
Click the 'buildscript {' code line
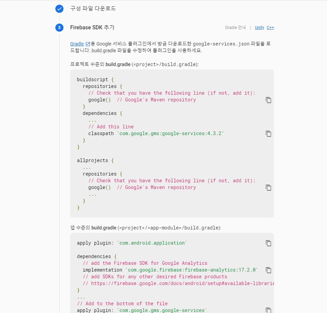pos(95,80)
